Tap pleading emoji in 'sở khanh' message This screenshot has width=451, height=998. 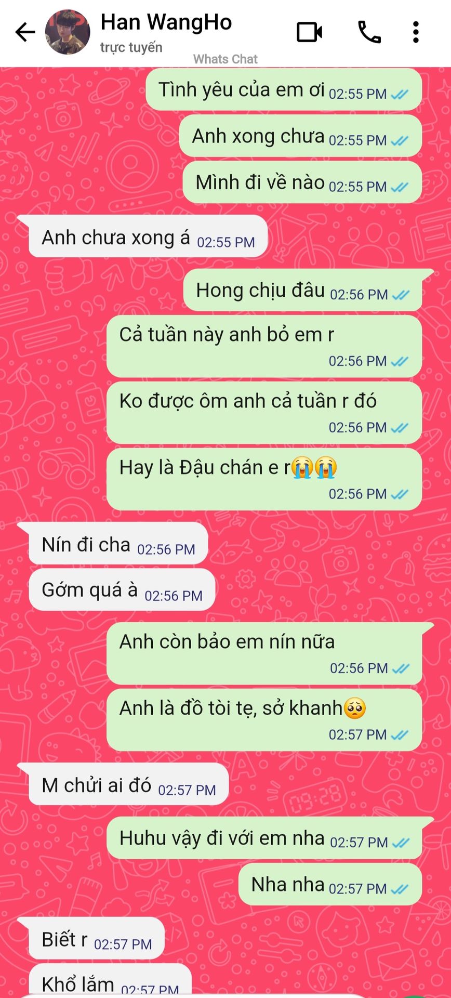pyautogui.click(x=355, y=708)
